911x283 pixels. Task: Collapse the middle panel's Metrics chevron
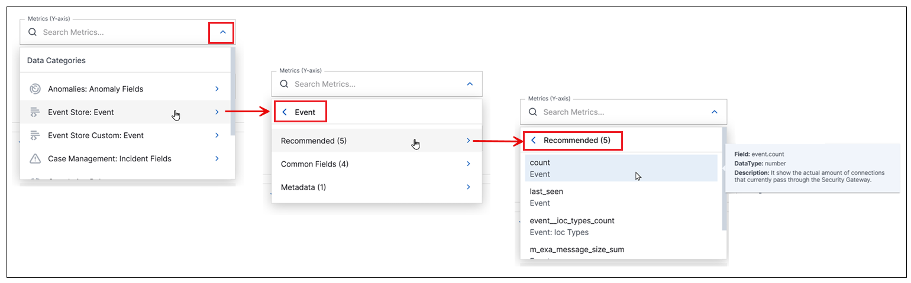[470, 84]
